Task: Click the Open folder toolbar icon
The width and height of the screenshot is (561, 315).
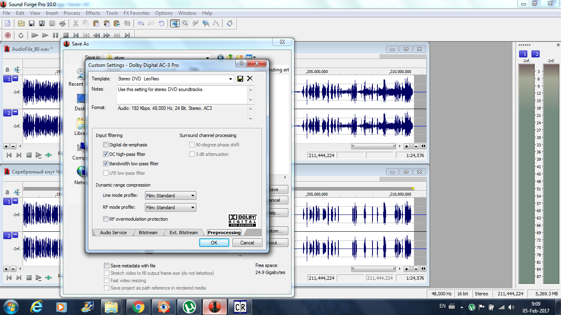Action: (21, 23)
